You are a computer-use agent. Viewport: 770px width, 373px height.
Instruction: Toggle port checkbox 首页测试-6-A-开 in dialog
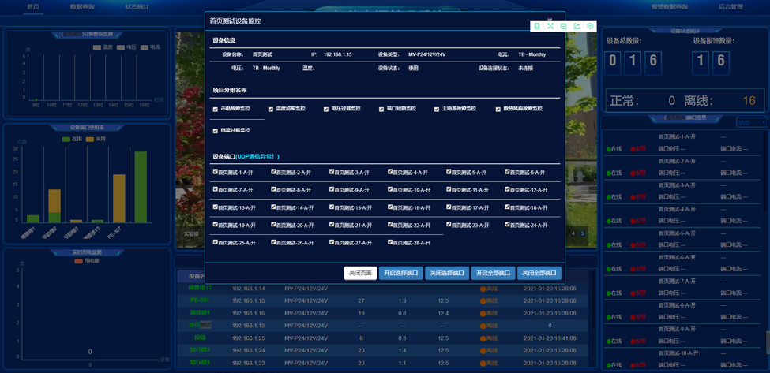point(507,172)
